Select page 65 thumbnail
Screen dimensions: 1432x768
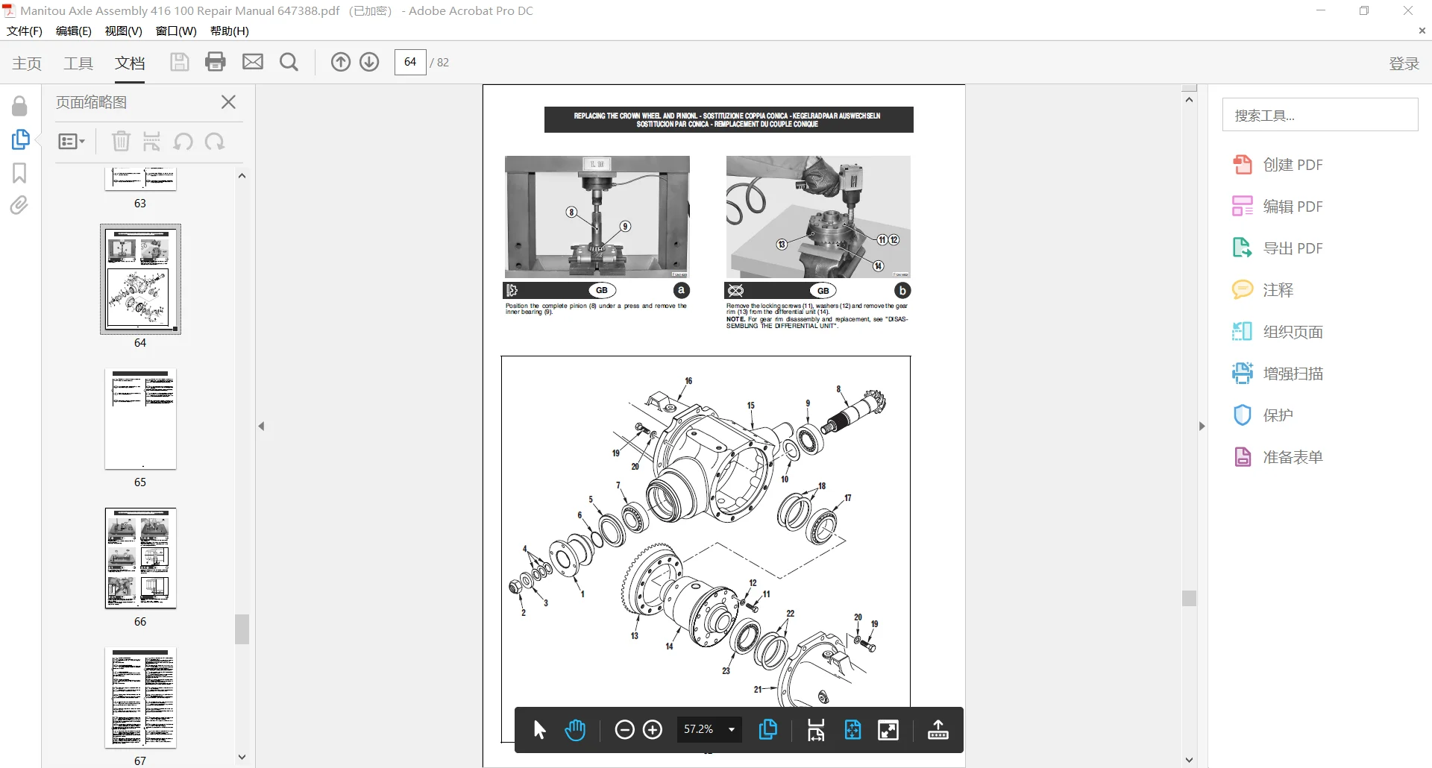pyautogui.click(x=140, y=419)
